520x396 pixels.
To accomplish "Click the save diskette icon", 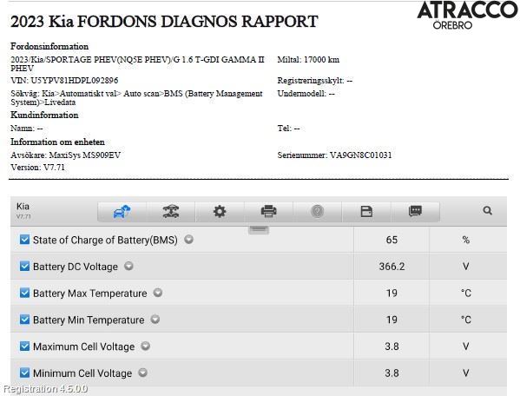I will pyautogui.click(x=366, y=211).
